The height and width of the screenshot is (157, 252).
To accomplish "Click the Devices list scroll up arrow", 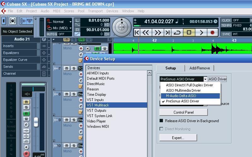I will [x=149, y=73].
